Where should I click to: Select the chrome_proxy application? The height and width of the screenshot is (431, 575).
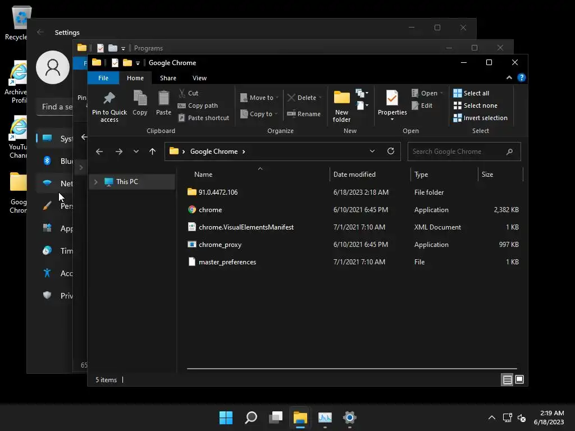pyautogui.click(x=220, y=245)
